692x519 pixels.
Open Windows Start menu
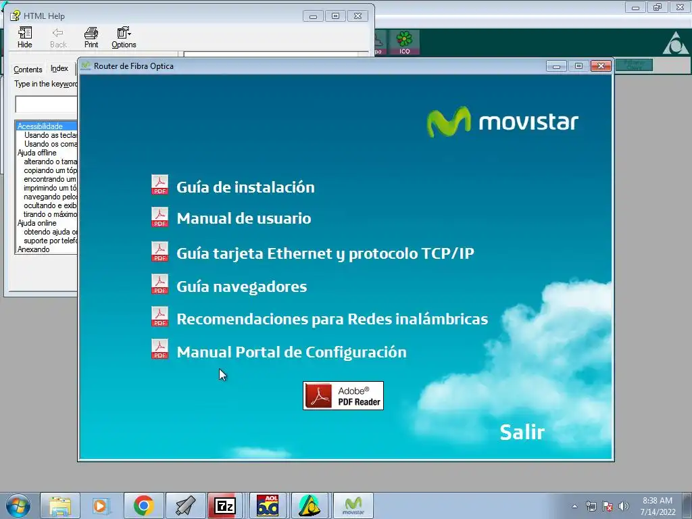[x=18, y=505]
